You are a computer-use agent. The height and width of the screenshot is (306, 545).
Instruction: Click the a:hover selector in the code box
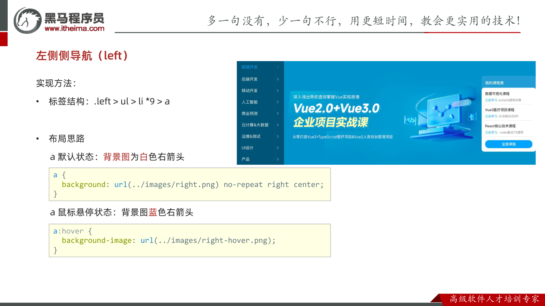(x=69, y=231)
